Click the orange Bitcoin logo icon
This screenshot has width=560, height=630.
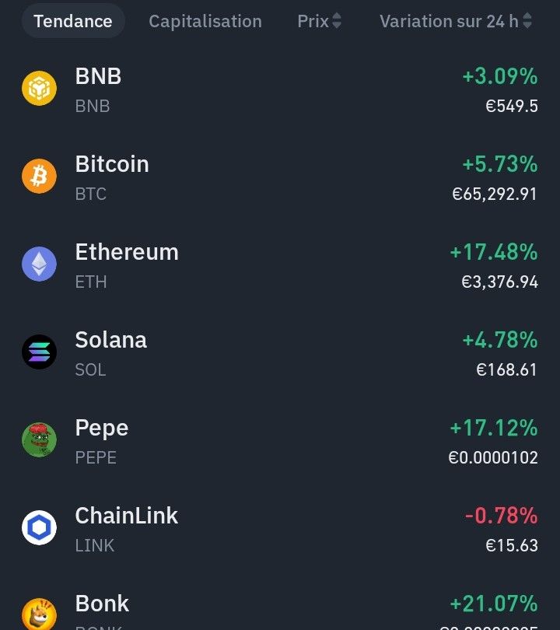point(39,177)
